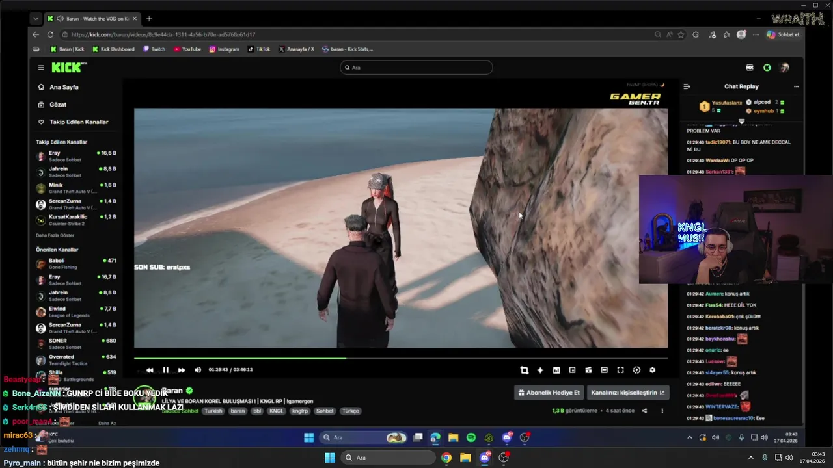This screenshot has height=468, width=833.
Task: Rewind the video player
Action: tap(150, 370)
